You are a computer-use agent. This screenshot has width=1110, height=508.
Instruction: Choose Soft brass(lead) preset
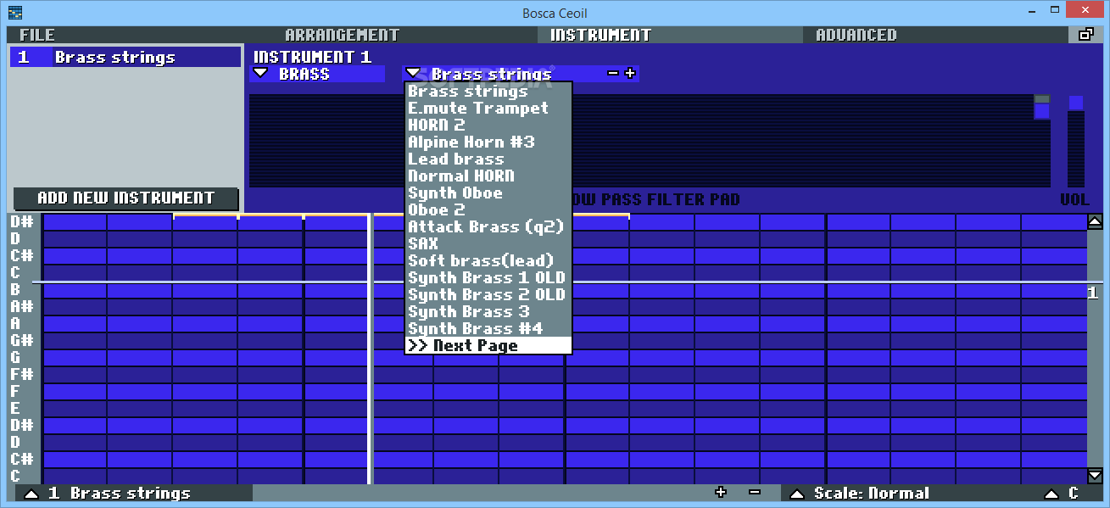(x=488, y=260)
